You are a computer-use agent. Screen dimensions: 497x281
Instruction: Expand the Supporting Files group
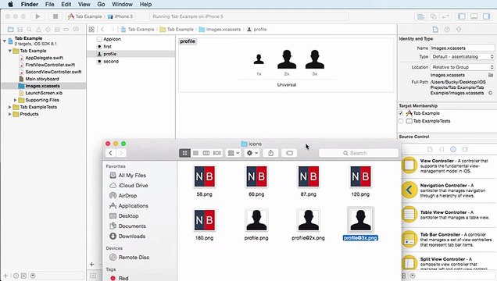point(15,100)
